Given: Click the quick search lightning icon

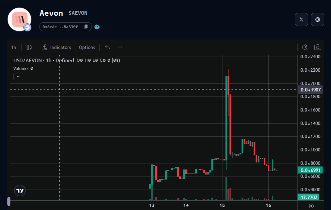Looking at the screenshot, I should pyautogui.click(x=305, y=47).
